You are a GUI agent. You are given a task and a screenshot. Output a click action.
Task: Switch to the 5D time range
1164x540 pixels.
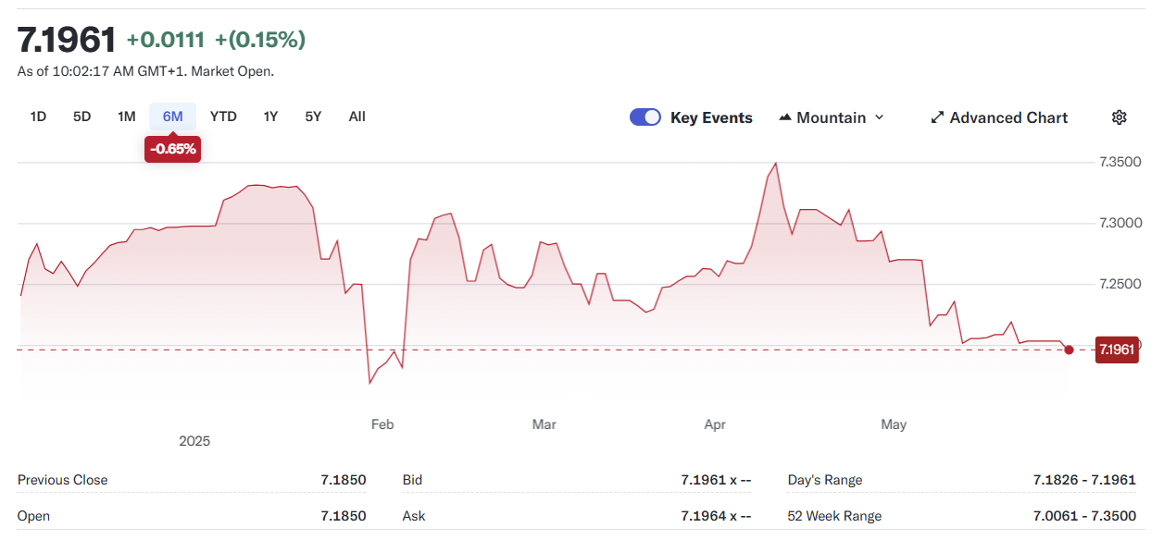(82, 117)
